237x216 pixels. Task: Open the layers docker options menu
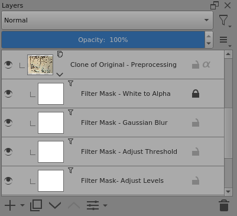tap(225, 41)
